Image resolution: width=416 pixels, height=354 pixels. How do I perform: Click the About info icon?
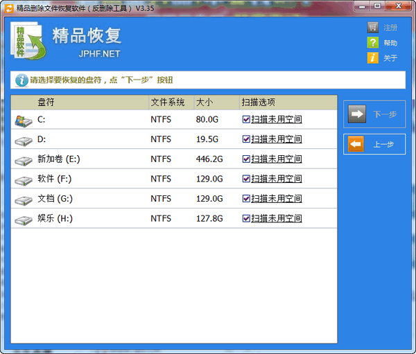(x=373, y=58)
